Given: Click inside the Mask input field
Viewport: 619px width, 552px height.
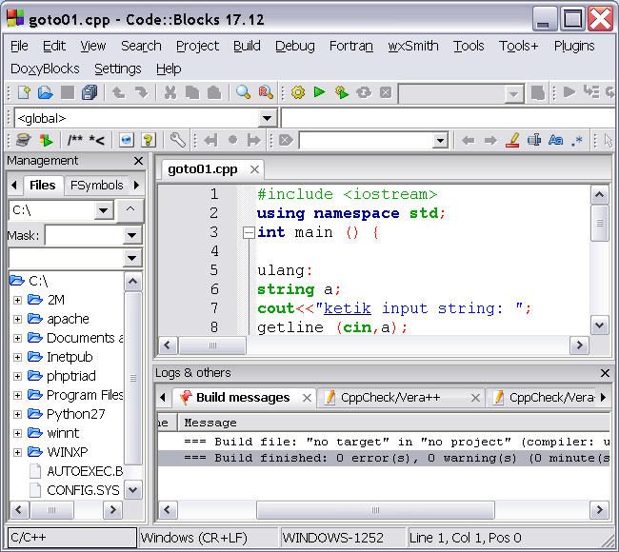Looking at the screenshot, I should (85, 236).
